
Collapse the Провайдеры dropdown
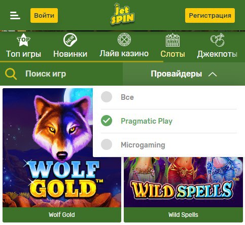pos(184,74)
